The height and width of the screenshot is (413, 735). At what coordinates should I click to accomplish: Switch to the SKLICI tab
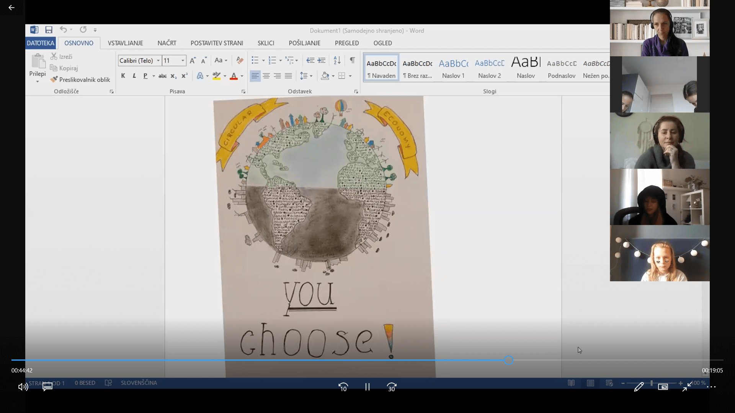(266, 43)
